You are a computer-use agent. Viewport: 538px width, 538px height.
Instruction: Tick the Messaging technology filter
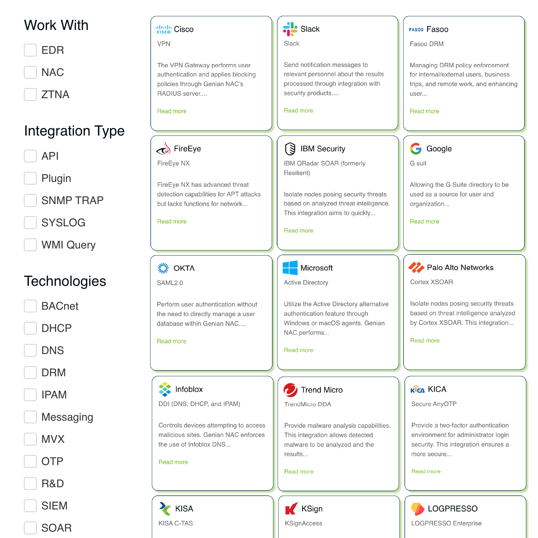[x=30, y=417]
